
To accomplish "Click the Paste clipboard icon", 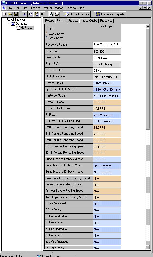I will (x=36, y=14).
